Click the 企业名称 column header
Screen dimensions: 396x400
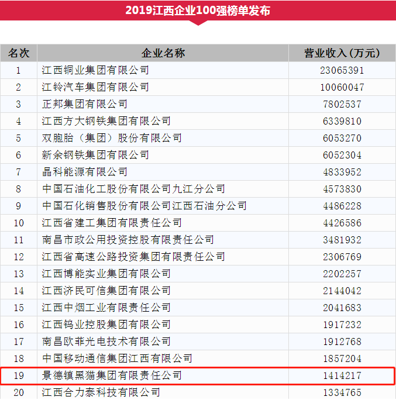163,53
